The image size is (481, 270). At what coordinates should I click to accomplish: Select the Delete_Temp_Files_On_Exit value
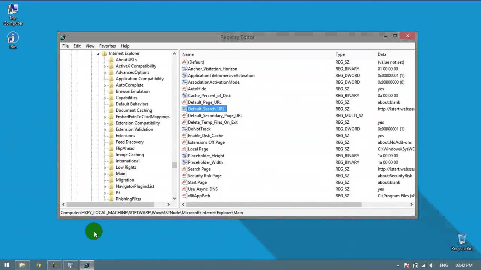213,122
